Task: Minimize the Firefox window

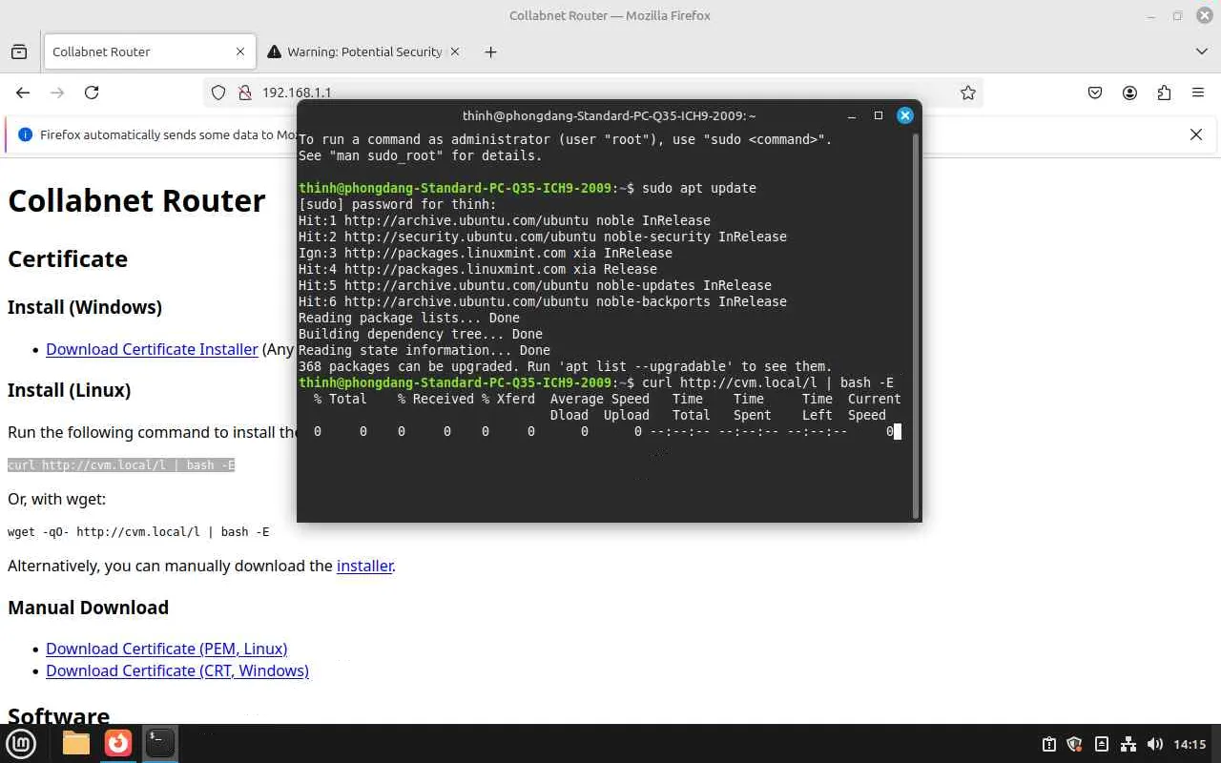Action: 1149,15
